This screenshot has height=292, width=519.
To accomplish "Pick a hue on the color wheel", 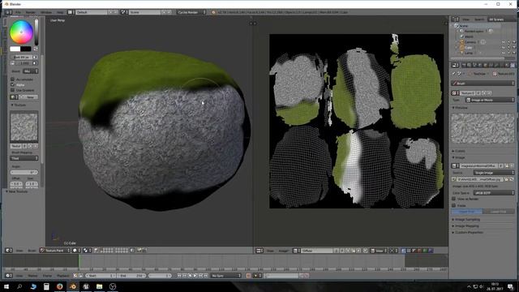I will tap(21, 32).
